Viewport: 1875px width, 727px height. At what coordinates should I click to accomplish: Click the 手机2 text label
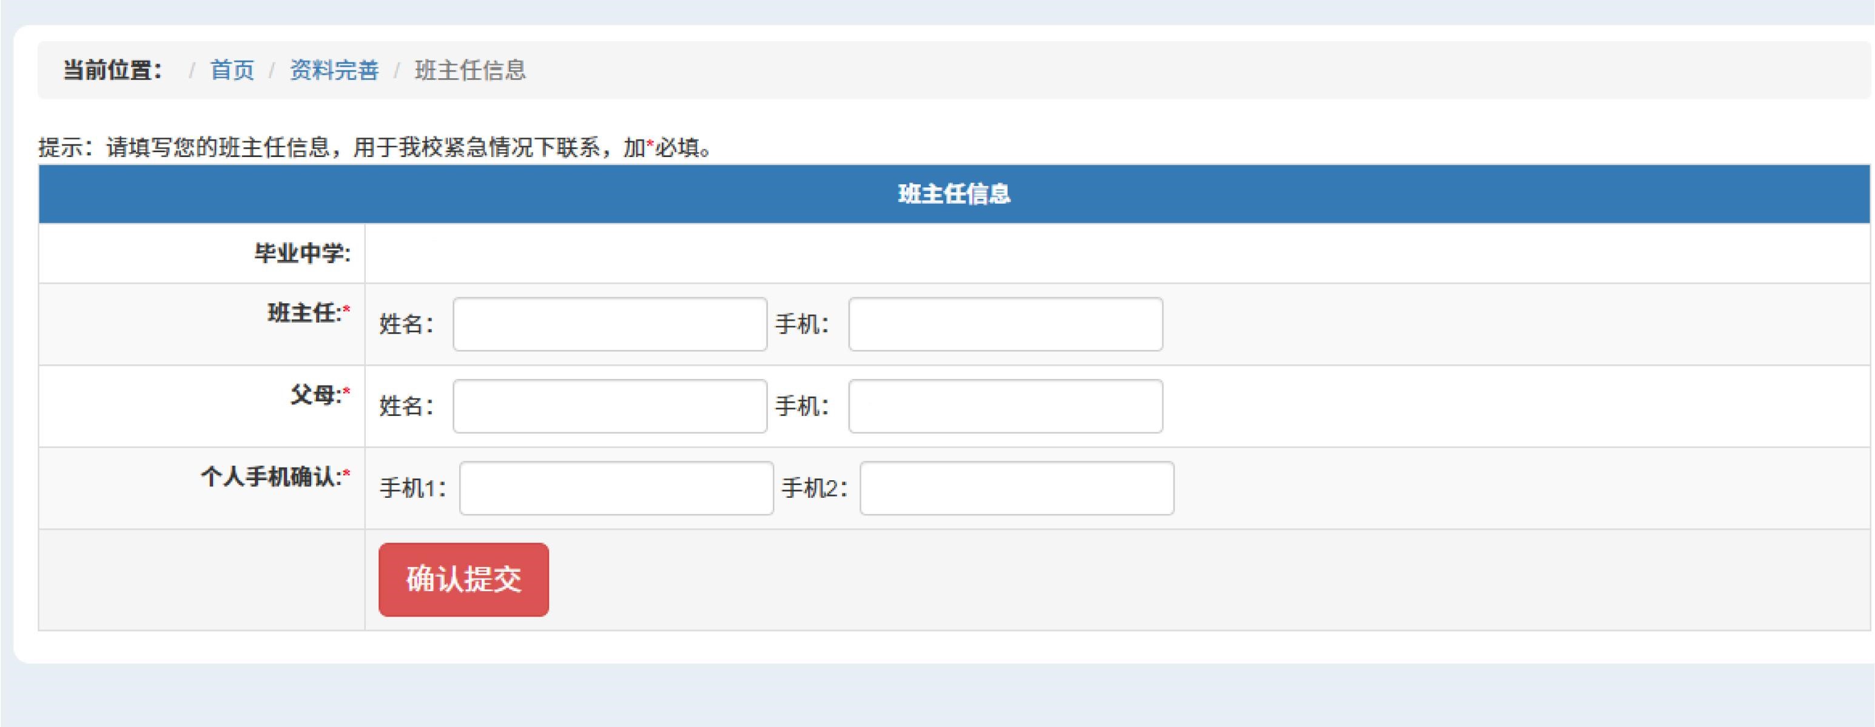[x=814, y=488]
